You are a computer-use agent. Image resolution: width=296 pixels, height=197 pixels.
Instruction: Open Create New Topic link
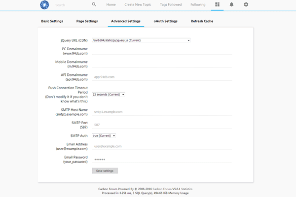[139, 4]
